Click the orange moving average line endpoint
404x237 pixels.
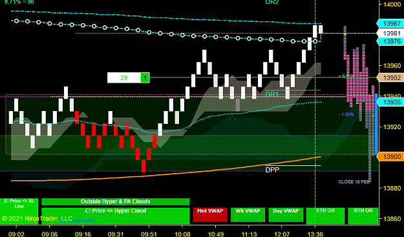click(320, 156)
